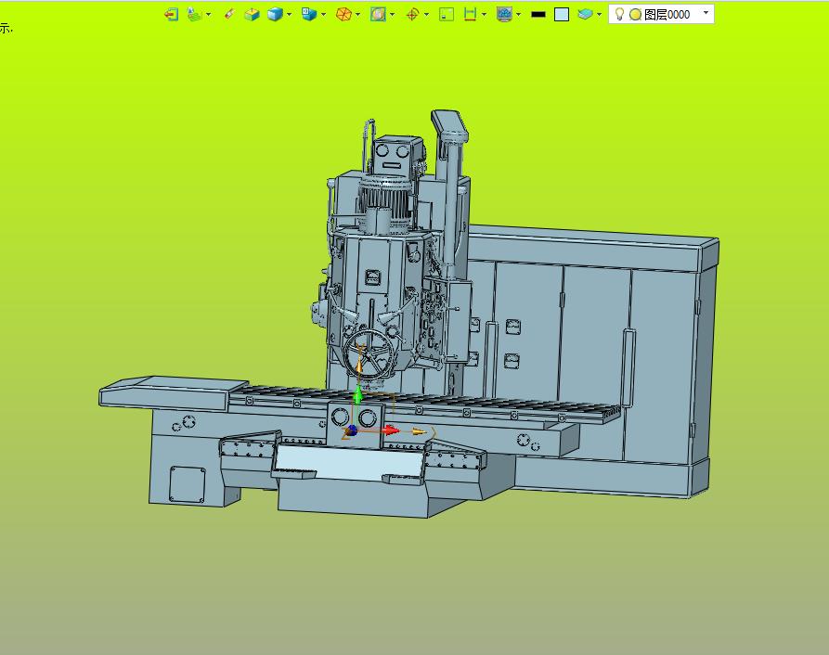This screenshot has width=829, height=655.
Task: Expand arrow beside orange polyhedron icon
Action: (358, 14)
